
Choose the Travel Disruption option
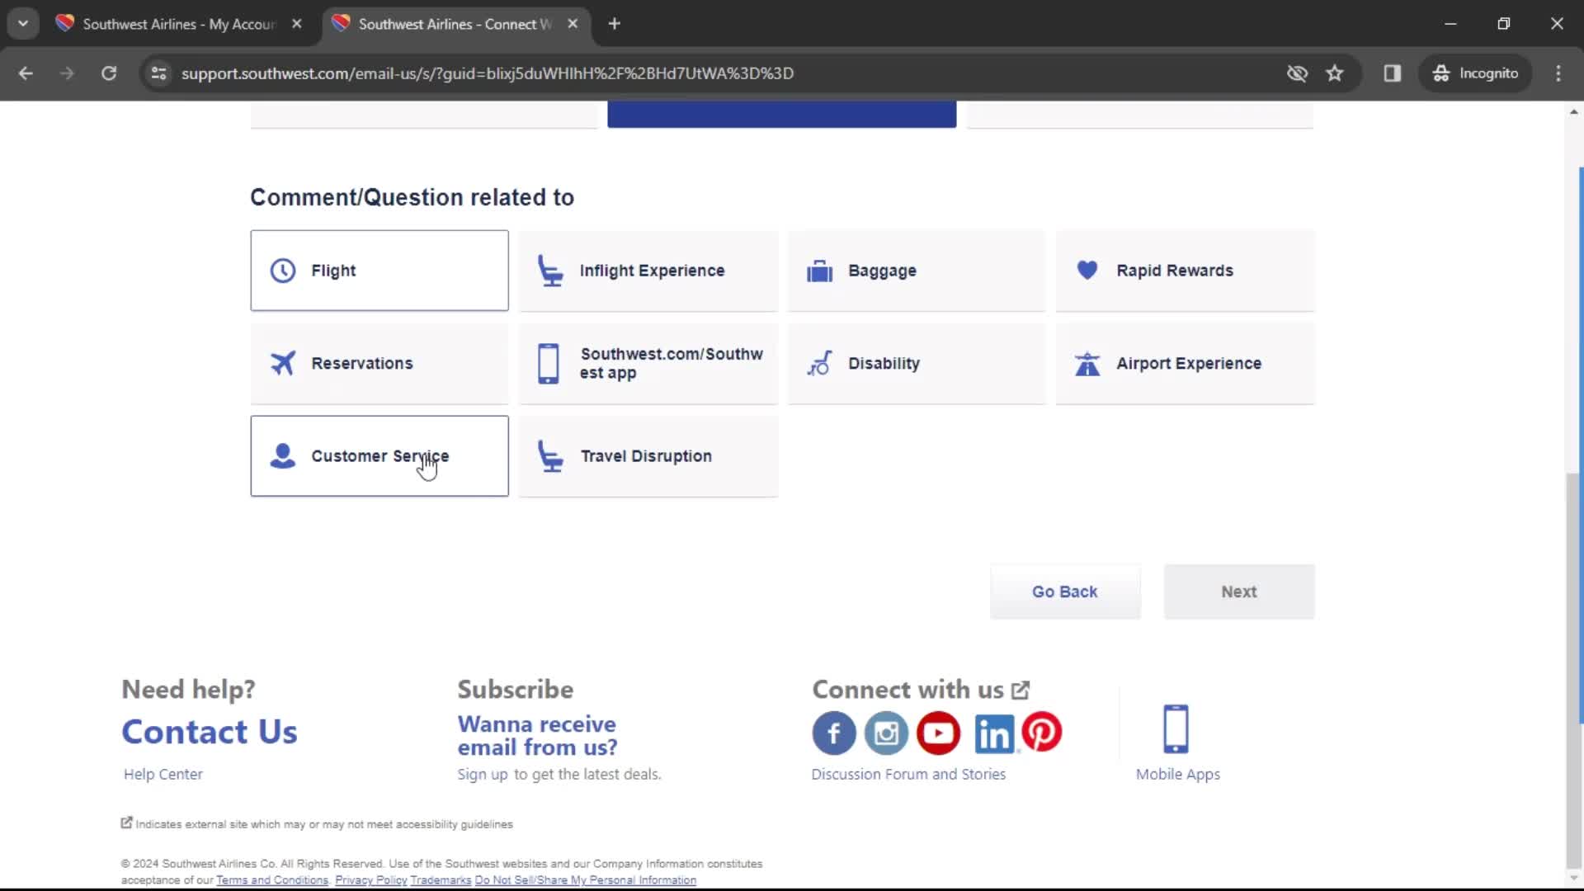(648, 455)
